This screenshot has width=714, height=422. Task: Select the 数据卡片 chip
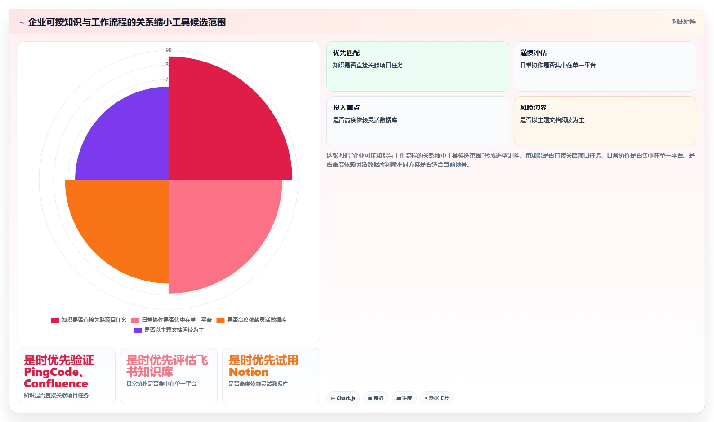tap(437, 398)
